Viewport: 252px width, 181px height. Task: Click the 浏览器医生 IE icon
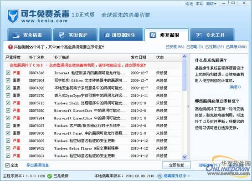pos(107,35)
